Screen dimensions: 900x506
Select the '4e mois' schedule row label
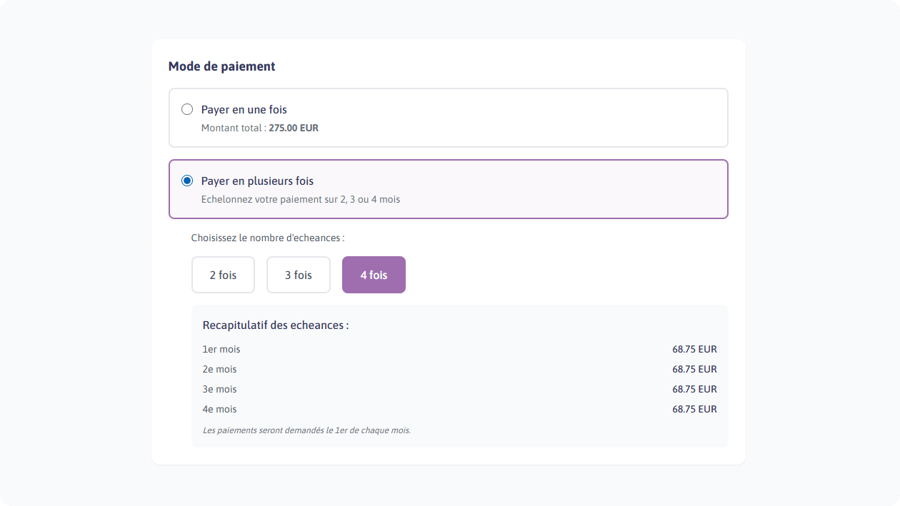click(x=219, y=410)
